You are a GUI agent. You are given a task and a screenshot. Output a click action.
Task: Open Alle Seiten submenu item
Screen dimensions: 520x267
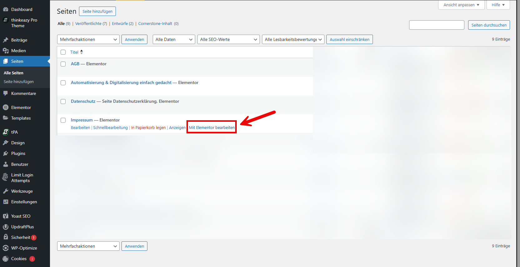[13, 73]
